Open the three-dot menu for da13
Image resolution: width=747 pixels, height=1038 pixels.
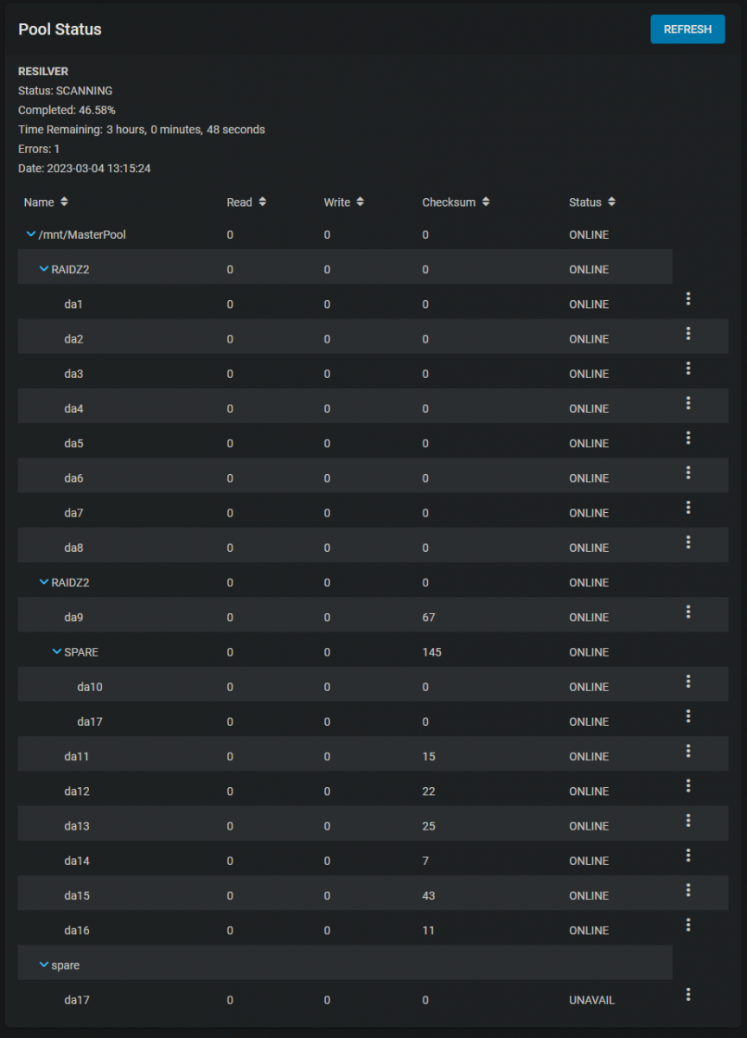pyautogui.click(x=688, y=820)
